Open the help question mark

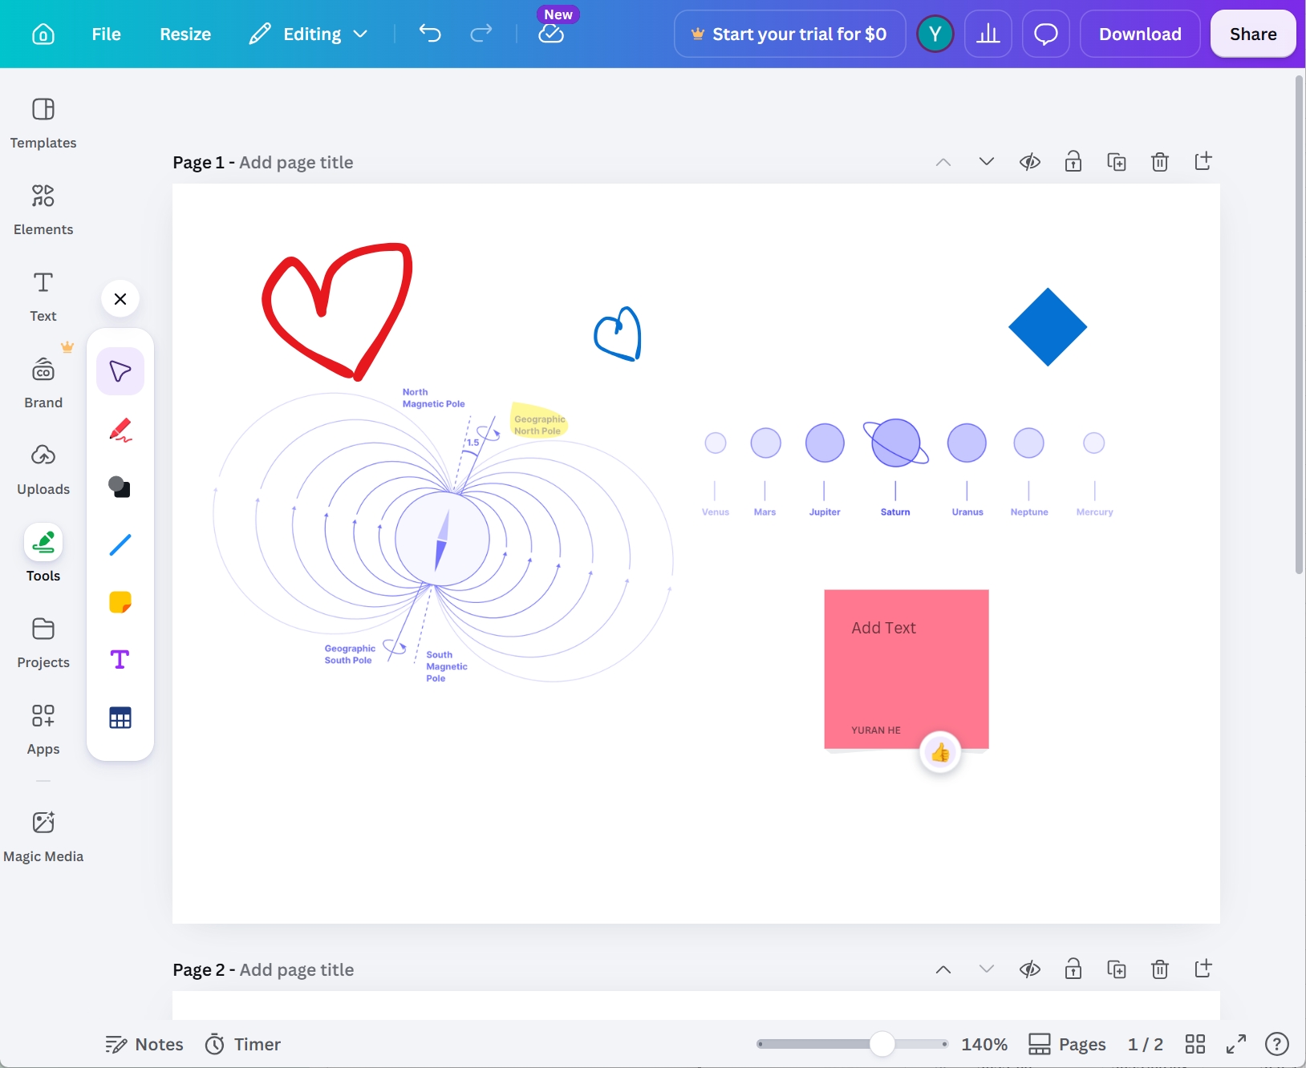1277,1044
